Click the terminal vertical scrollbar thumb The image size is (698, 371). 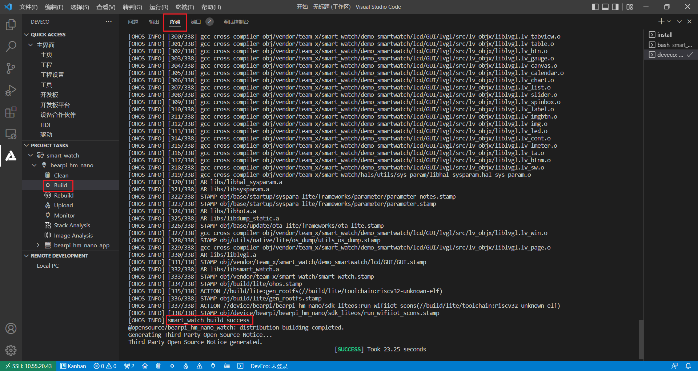(642, 339)
